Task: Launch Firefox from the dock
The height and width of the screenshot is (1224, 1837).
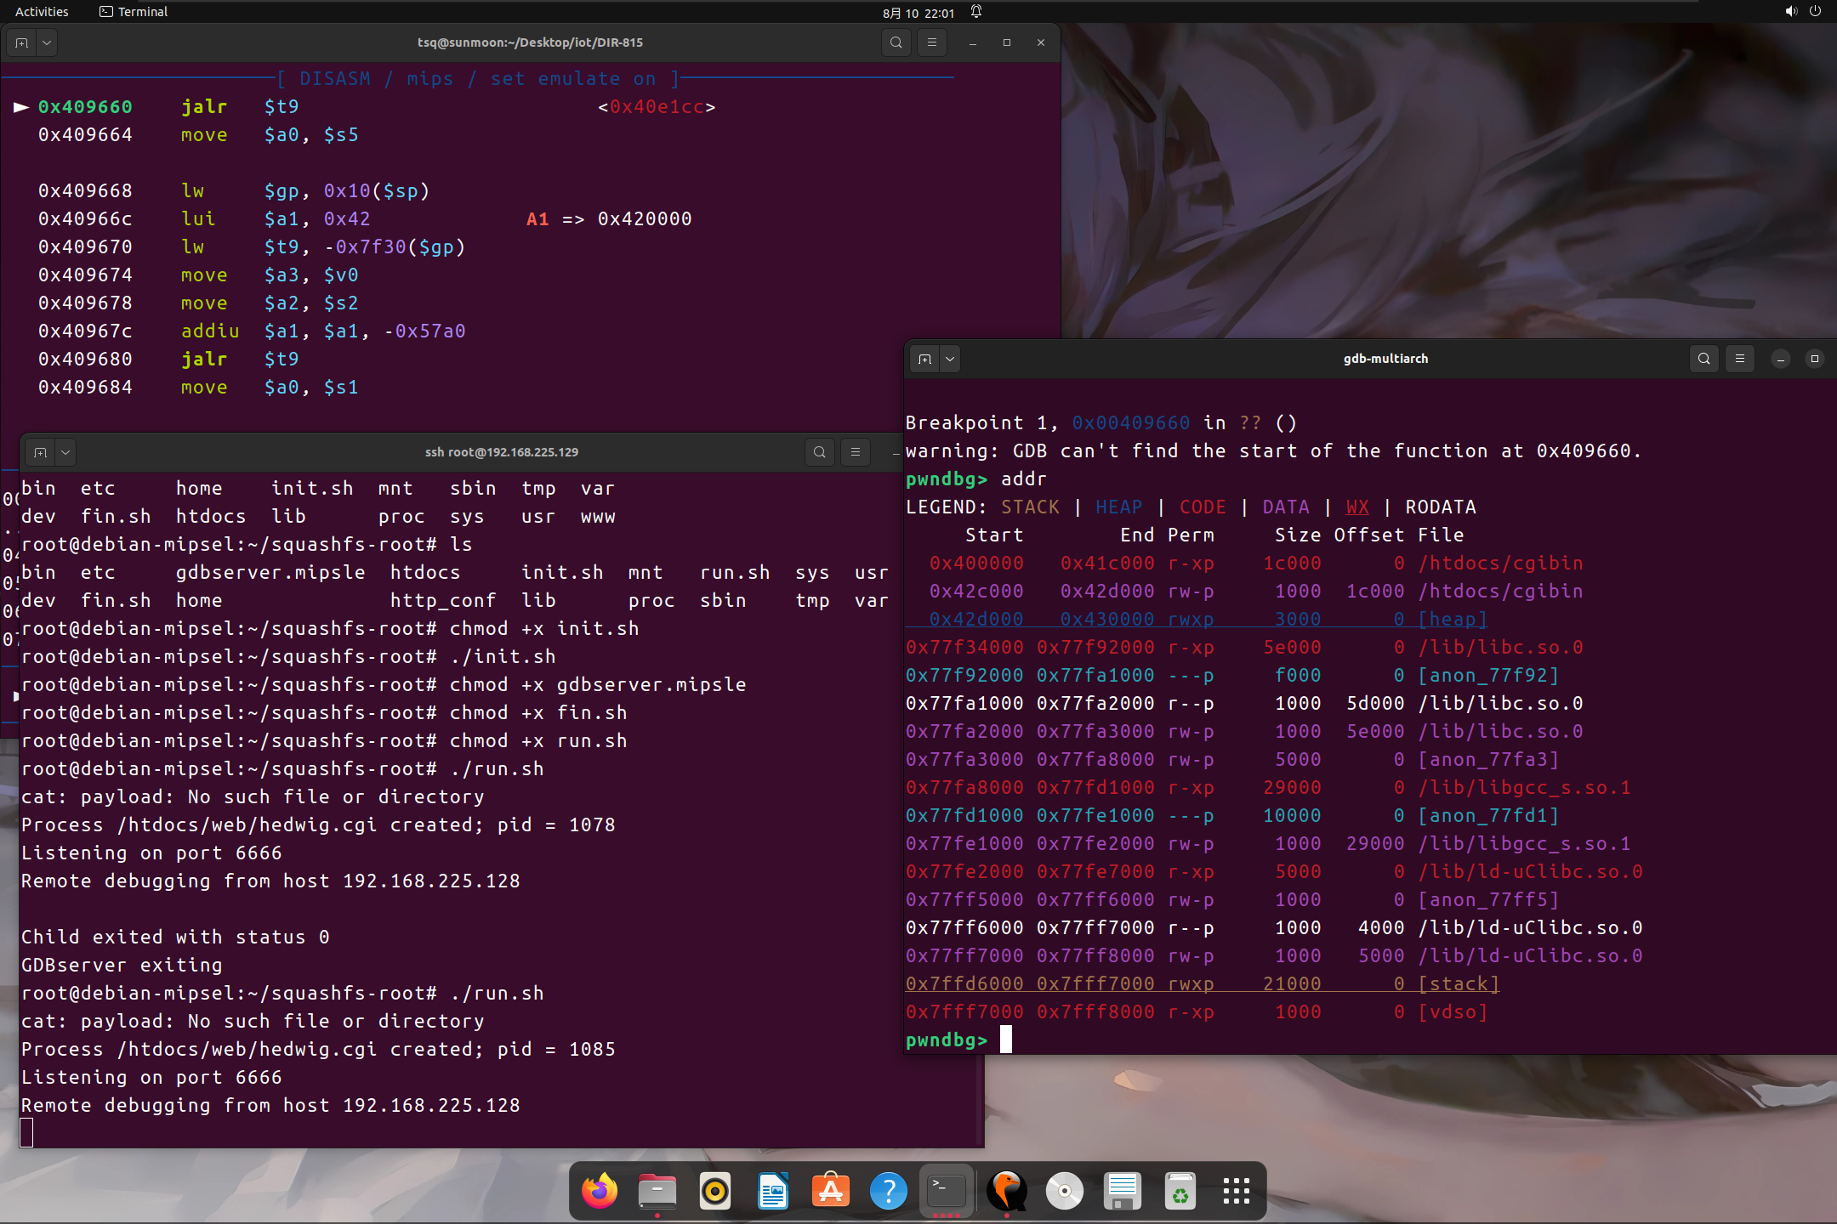Action: 600,1191
